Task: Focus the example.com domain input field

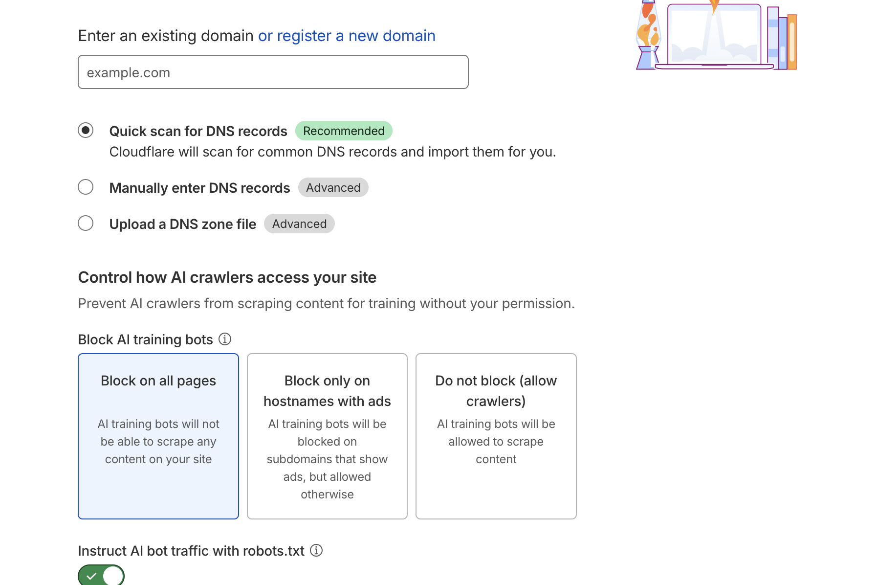Action: [x=273, y=72]
